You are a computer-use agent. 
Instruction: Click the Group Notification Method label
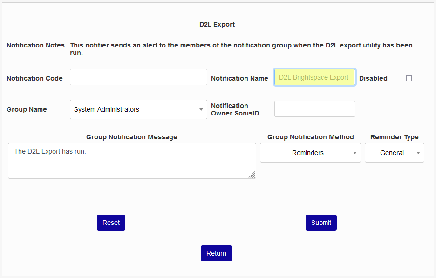[311, 137]
